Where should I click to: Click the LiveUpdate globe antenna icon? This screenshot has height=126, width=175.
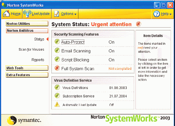[x=27, y=14]
